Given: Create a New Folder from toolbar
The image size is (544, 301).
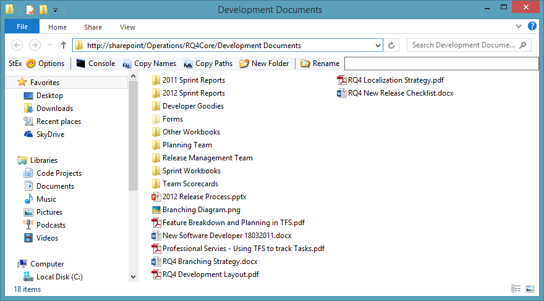Looking at the screenshot, I should [x=264, y=64].
